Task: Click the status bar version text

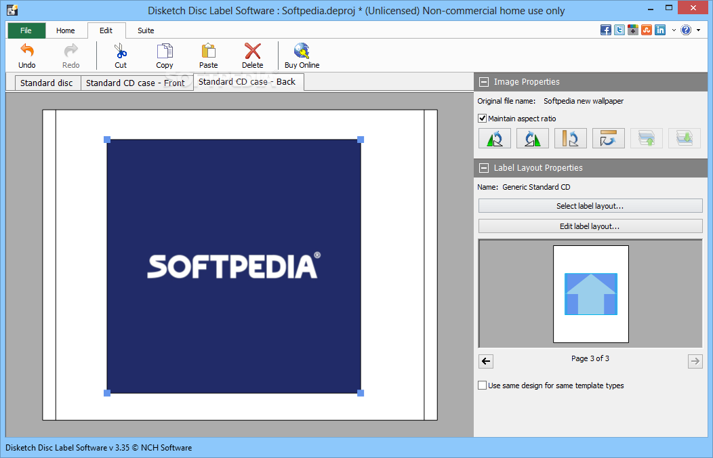Action: 99,448
